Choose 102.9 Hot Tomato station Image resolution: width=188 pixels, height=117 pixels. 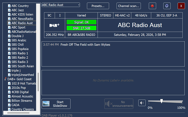(x=23, y=83)
